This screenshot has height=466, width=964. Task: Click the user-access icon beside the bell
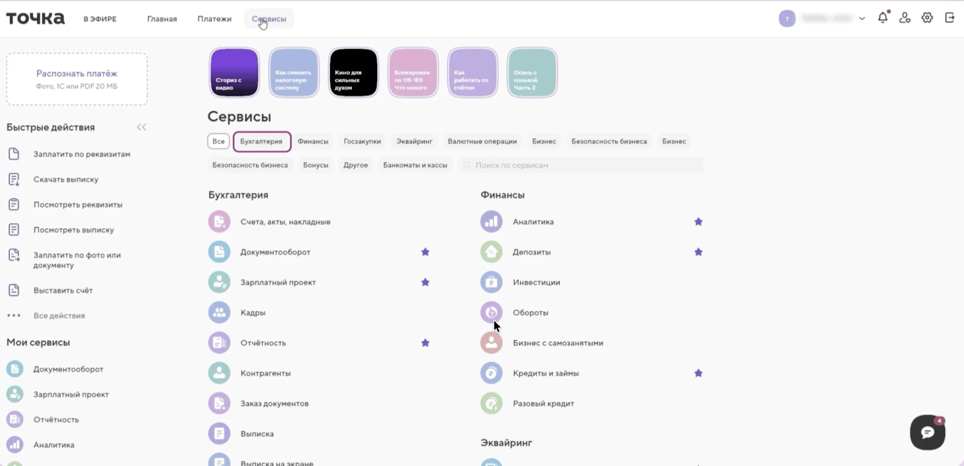(904, 18)
